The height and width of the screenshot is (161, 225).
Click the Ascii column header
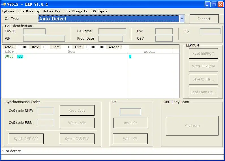pyautogui.click(x=149, y=52)
